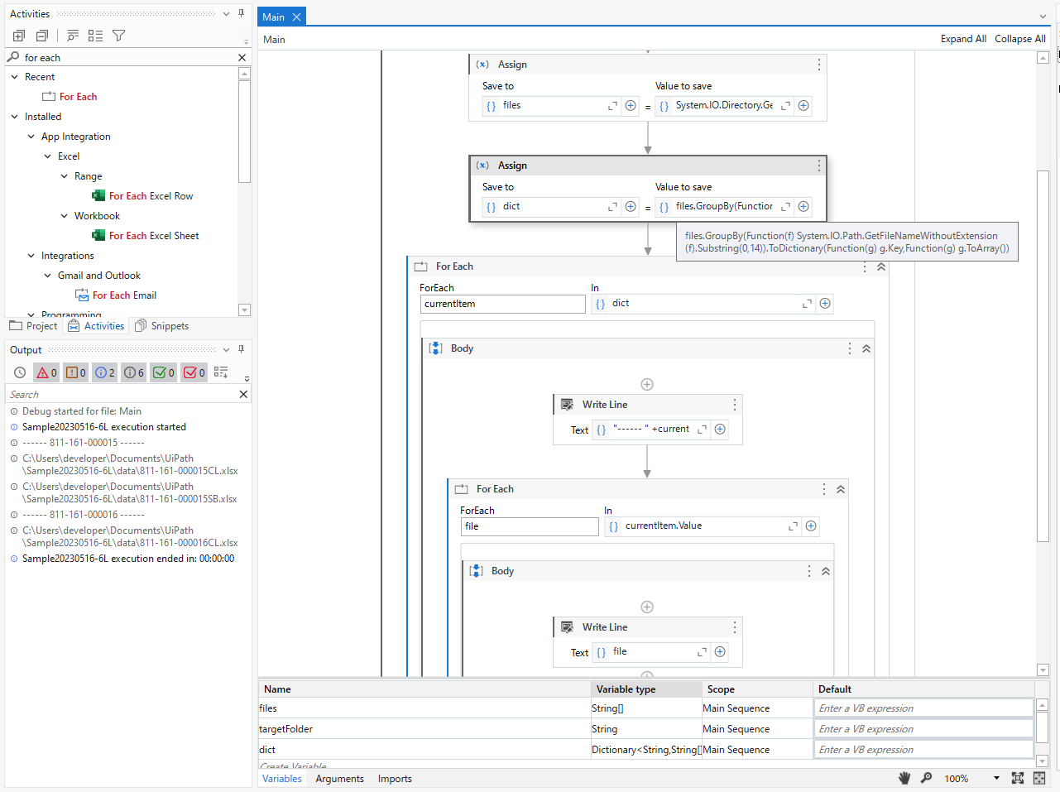The width and height of the screenshot is (1060, 792).
Task: Toggle the warning messages filter in Output
Action: [x=75, y=373]
